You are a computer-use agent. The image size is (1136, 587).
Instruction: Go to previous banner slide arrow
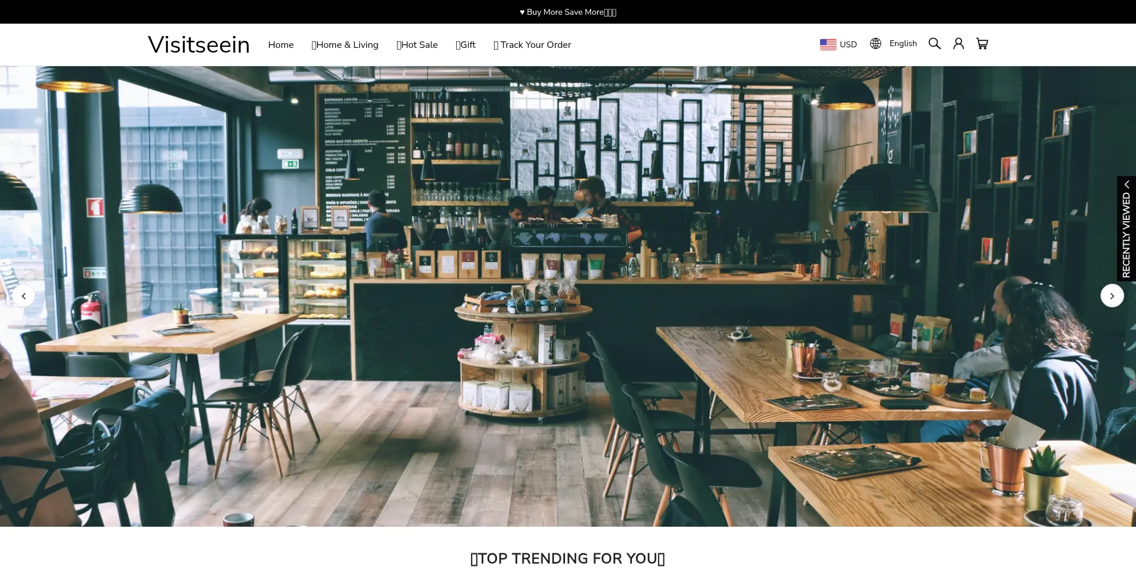coord(24,296)
